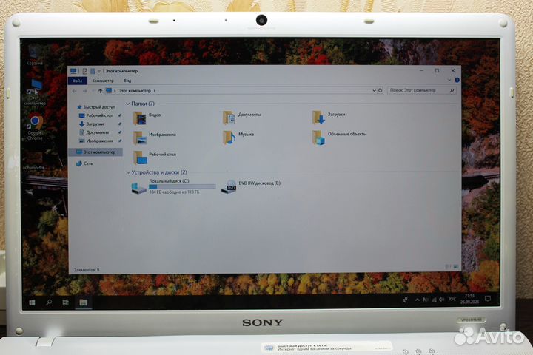Open the Windows Start menu
Viewport: 533px width, 355px height.
coord(33,302)
